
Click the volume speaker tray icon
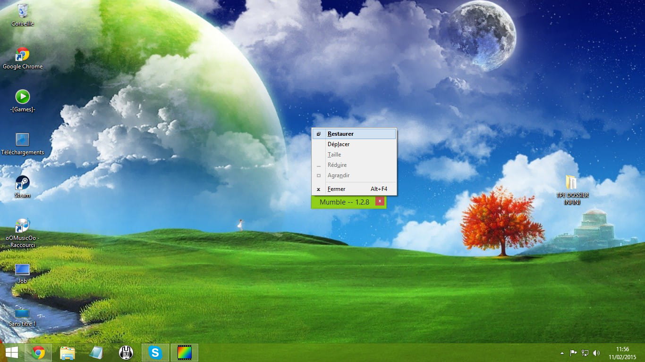click(596, 353)
